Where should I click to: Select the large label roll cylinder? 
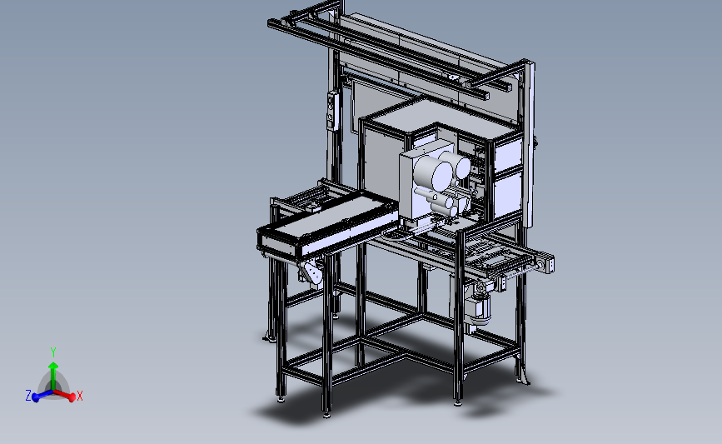point(433,173)
